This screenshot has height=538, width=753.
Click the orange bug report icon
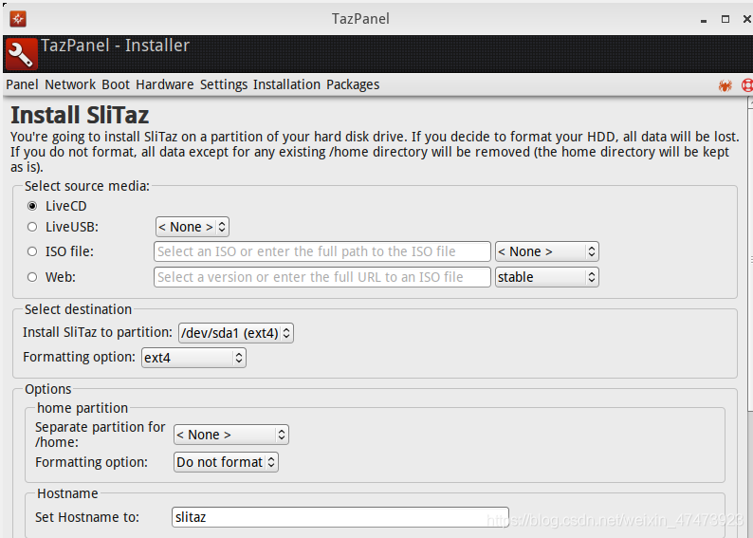tap(725, 85)
